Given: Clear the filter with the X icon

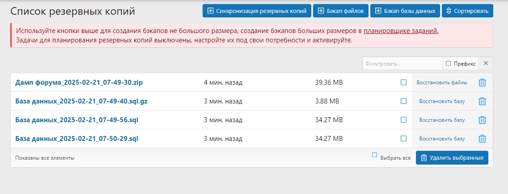Looking at the screenshot, I should point(486,64).
